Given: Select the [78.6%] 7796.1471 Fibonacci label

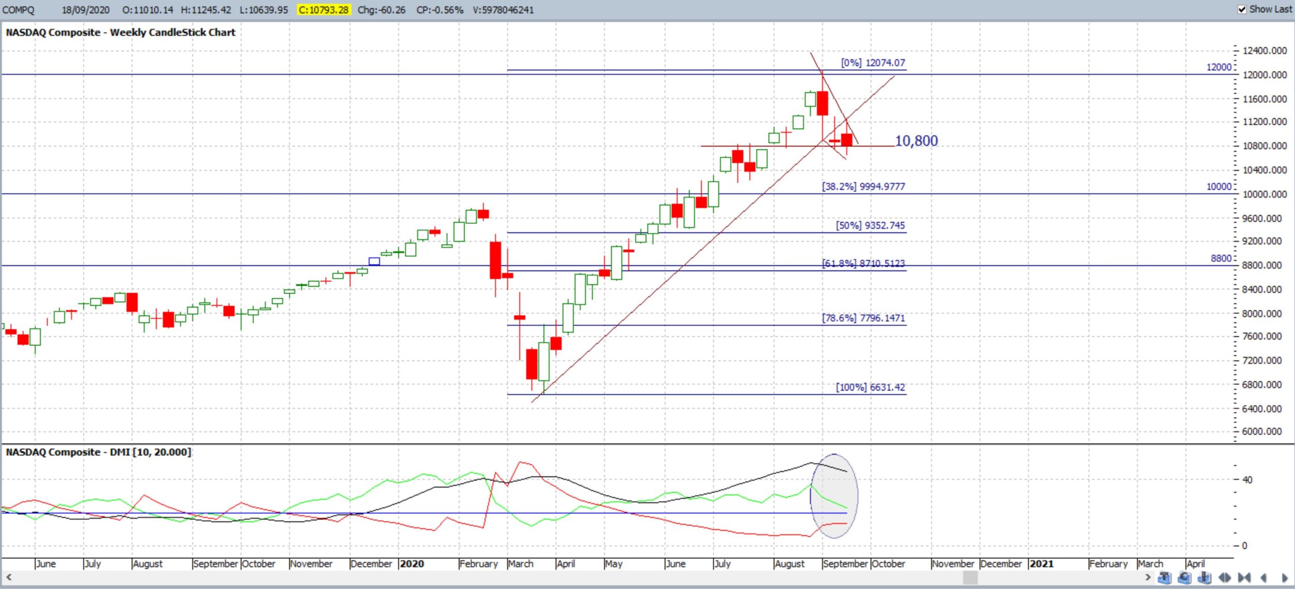Looking at the screenshot, I should [864, 318].
